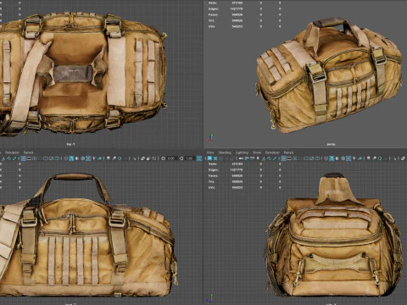Viewport: 407px width, 305px height.
Task: Open Lighting menu in side view panel
Action: click(242, 152)
